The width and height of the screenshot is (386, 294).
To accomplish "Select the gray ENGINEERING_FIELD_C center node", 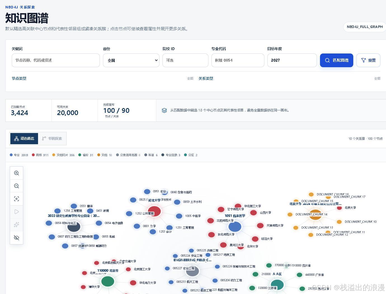I will (192, 270).
